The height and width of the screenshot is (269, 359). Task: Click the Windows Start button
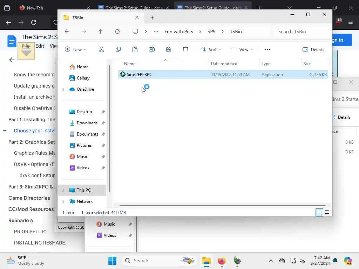click(112, 261)
